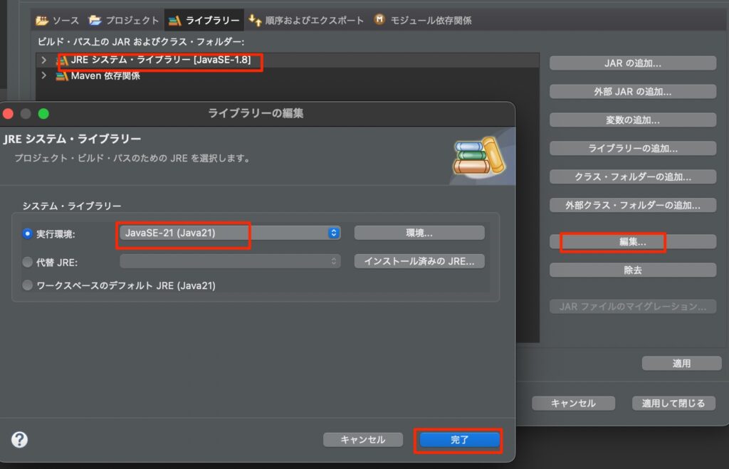This screenshot has width=729, height=469.
Task: Choose ワークスペースのデフォルト JRE radio option
Action: [x=28, y=285]
